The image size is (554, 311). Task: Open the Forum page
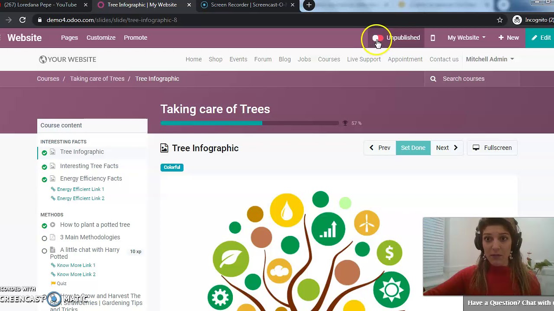pyautogui.click(x=263, y=59)
